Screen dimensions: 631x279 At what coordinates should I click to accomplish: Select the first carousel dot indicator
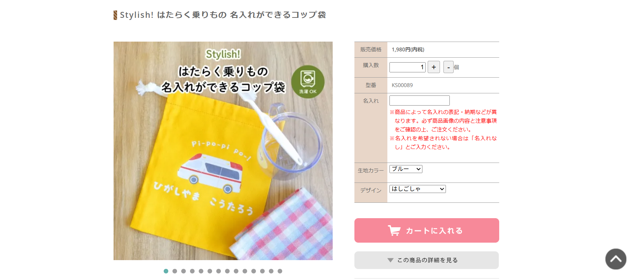click(x=166, y=271)
